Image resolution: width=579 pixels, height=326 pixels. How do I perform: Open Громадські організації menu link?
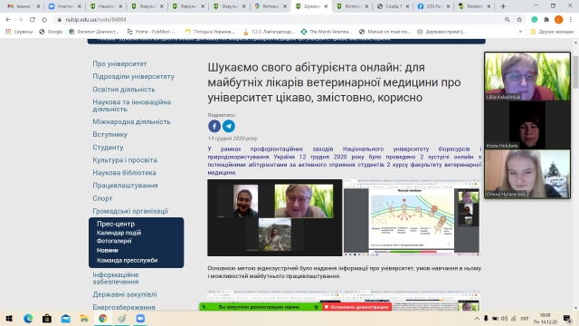pos(130,211)
